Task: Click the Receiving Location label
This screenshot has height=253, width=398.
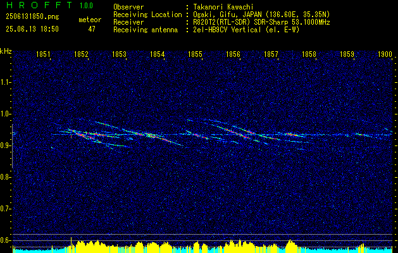Action: pyautogui.click(x=147, y=15)
